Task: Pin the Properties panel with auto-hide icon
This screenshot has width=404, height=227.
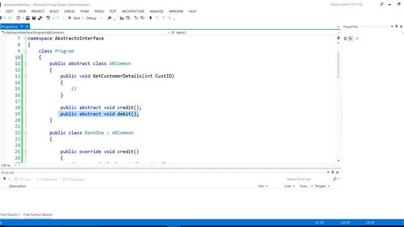Action: tap(396, 26)
